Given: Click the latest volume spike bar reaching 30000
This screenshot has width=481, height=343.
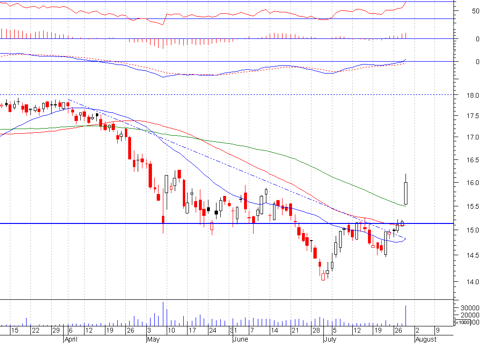Looking at the screenshot, I should pos(406,315).
